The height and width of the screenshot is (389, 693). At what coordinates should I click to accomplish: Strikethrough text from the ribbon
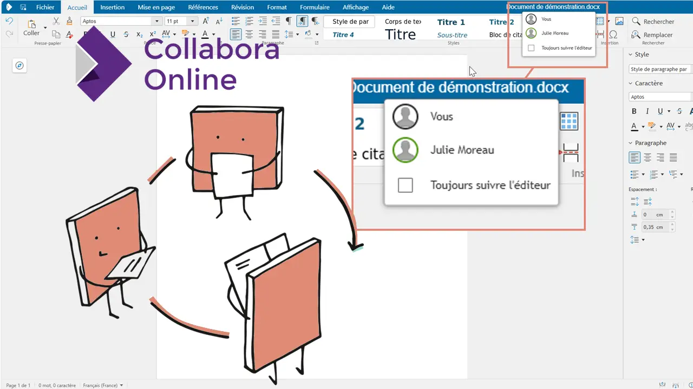[126, 34]
